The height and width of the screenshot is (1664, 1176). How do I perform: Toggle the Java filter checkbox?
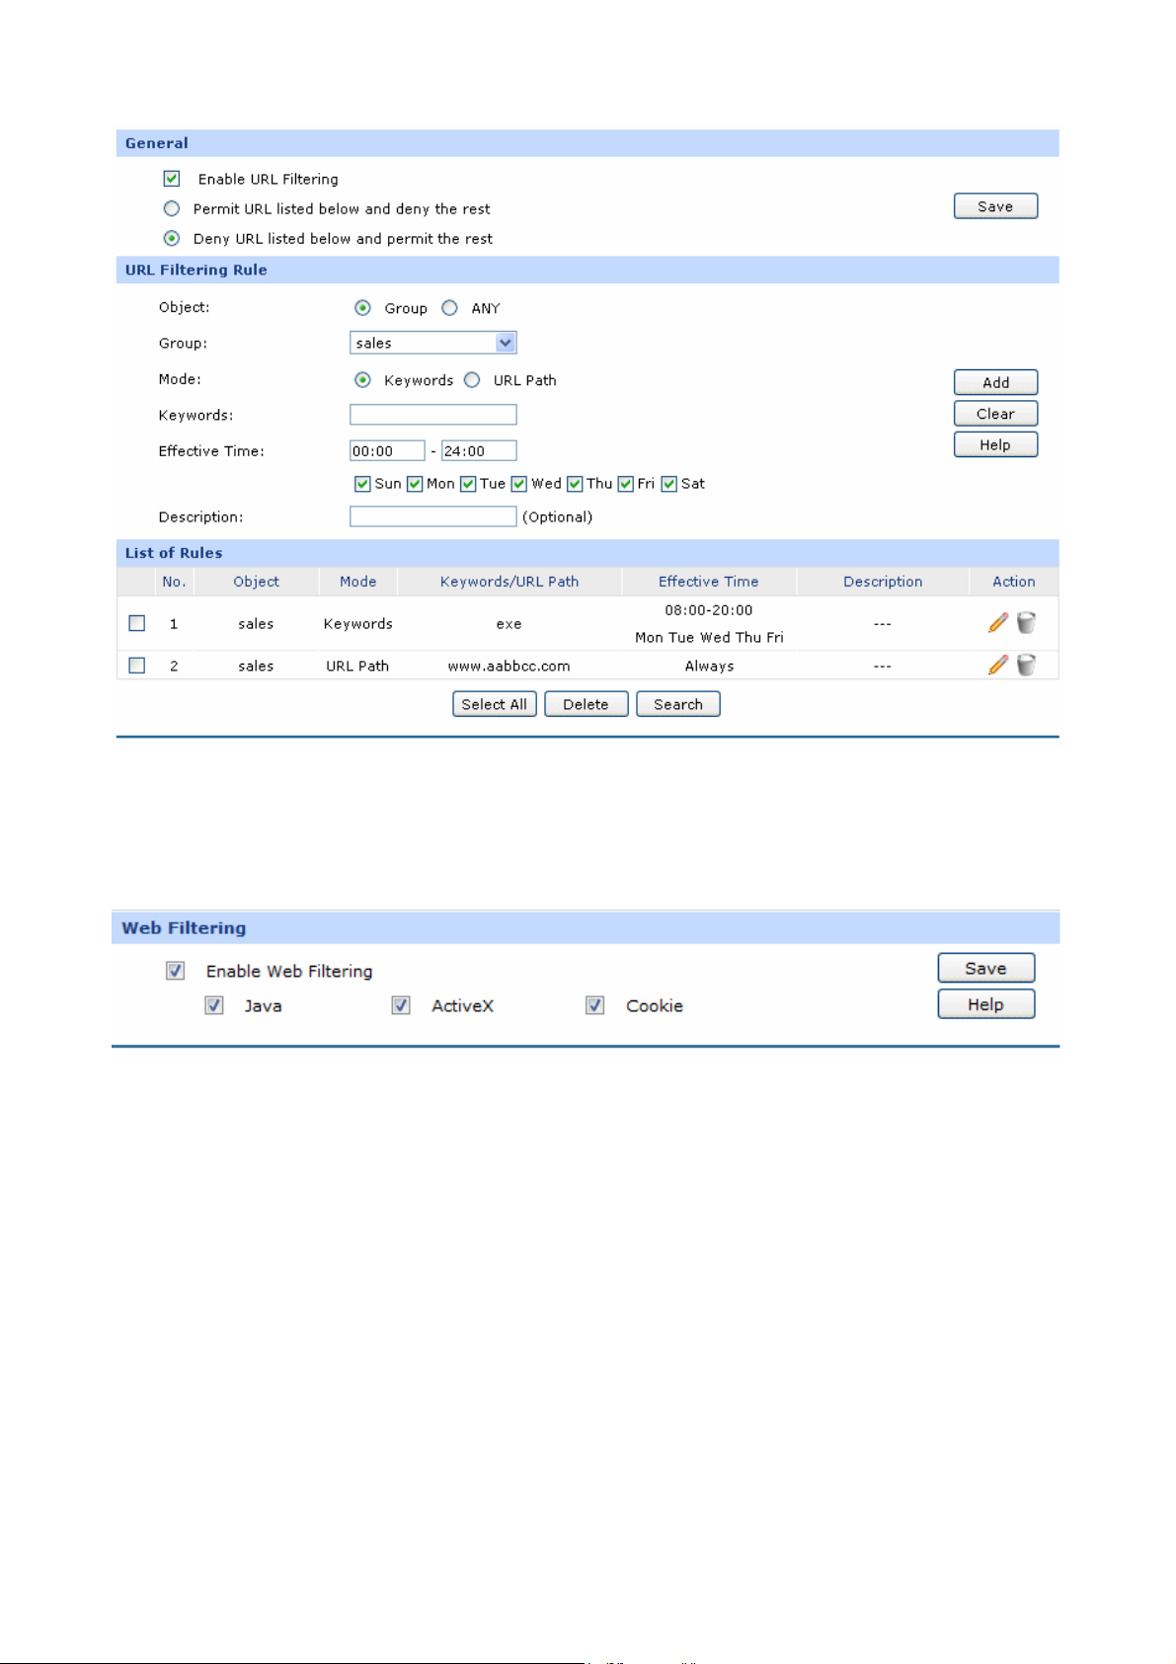point(213,1005)
